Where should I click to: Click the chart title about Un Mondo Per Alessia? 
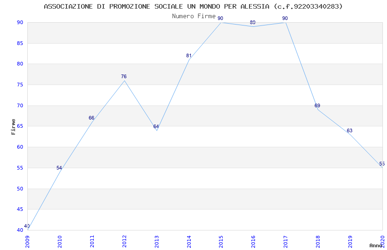(x=193, y=6)
